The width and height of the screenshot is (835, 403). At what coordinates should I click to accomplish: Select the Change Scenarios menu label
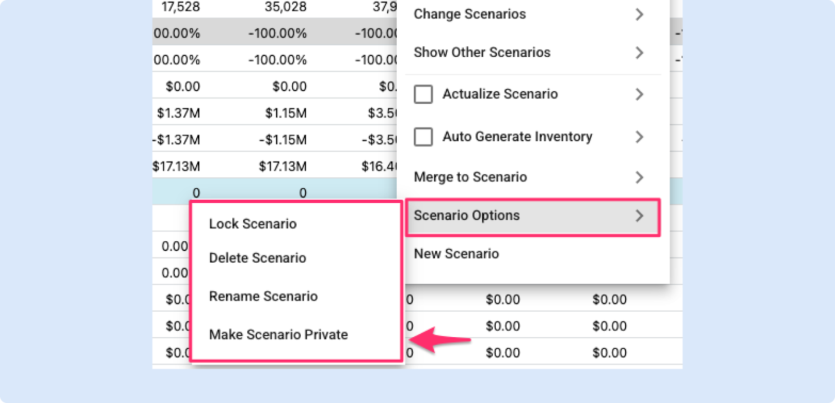[470, 14]
